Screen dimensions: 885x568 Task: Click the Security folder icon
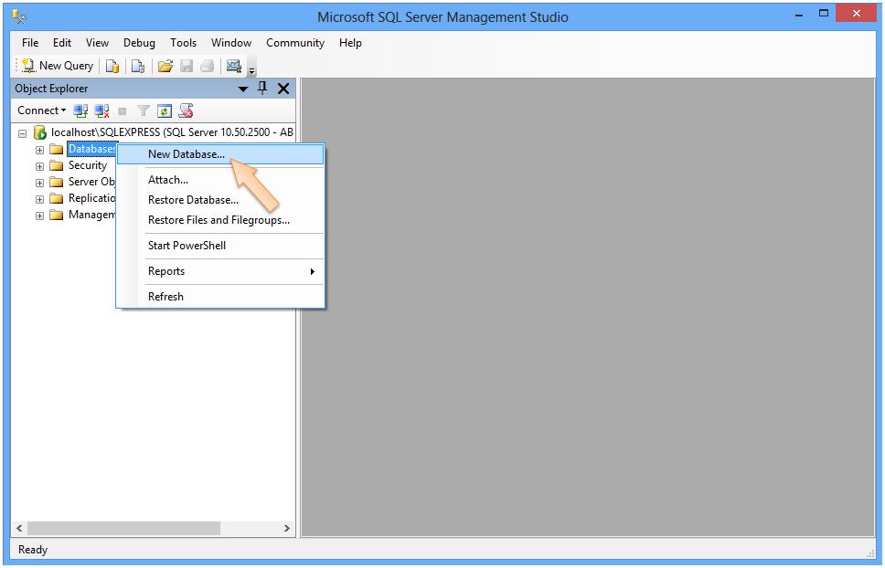point(56,165)
